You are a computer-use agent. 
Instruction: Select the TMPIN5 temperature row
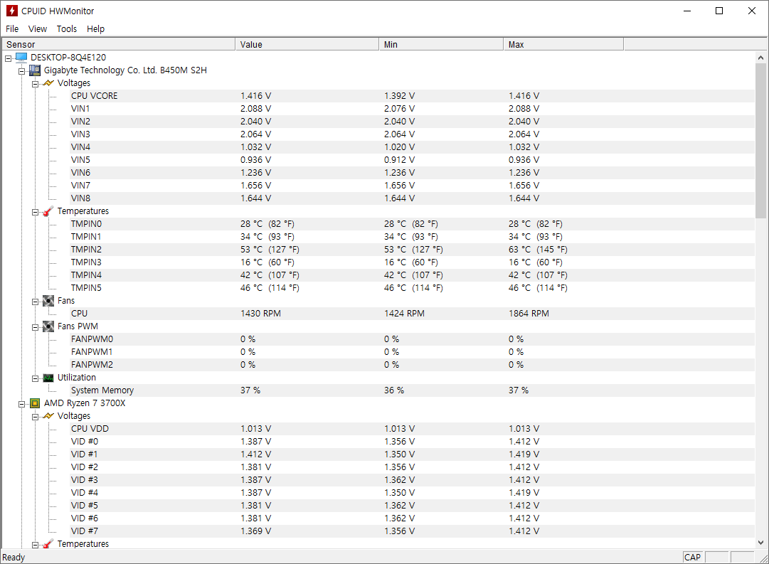412,288
